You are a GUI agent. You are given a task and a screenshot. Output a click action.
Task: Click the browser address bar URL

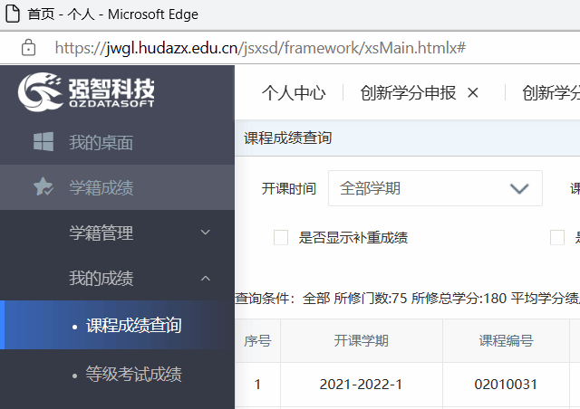(x=260, y=47)
